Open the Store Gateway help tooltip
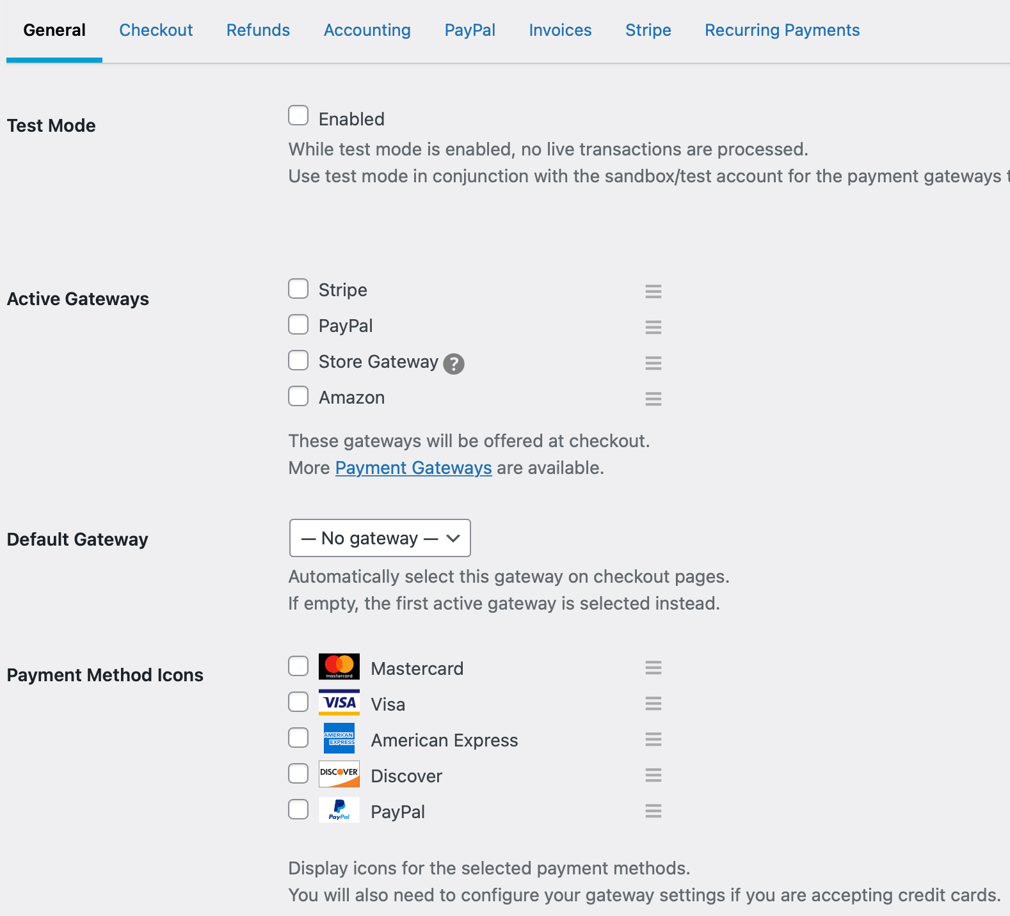The width and height of the screenshot is (1010, 916). pos(453,364)
